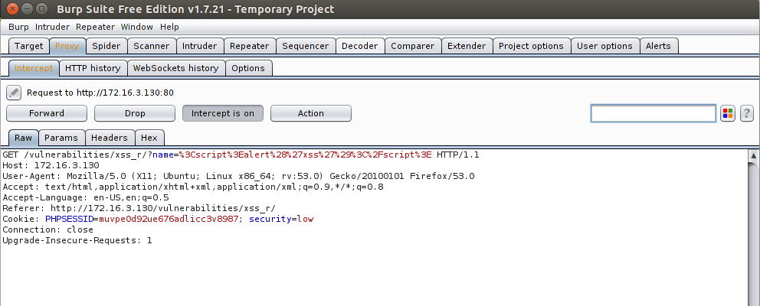760x306 pixels.
Task: Close the Burp Suite window
Action: coord(13,8)
